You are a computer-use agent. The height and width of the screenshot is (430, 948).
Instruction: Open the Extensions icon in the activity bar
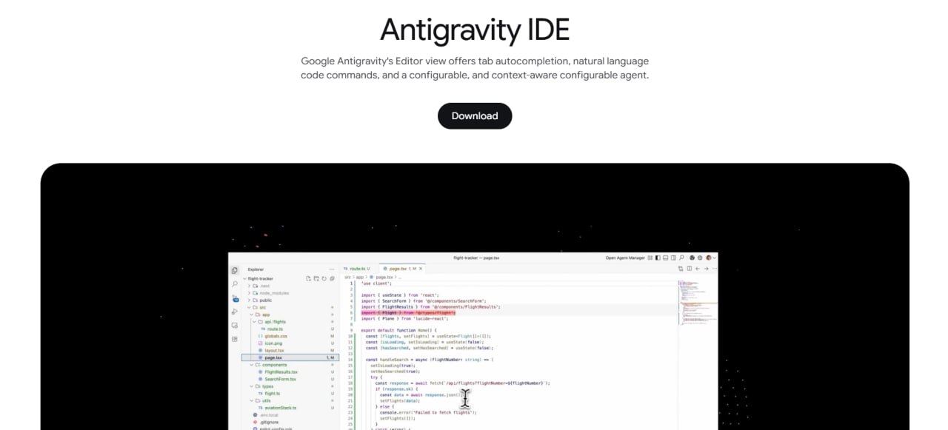(234, 339)
